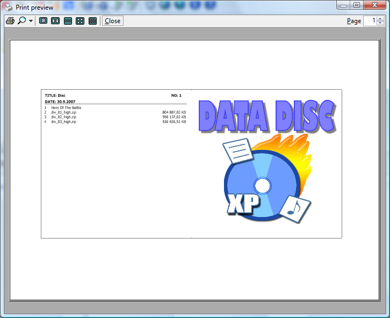Close the window with X button

[374, 5]
